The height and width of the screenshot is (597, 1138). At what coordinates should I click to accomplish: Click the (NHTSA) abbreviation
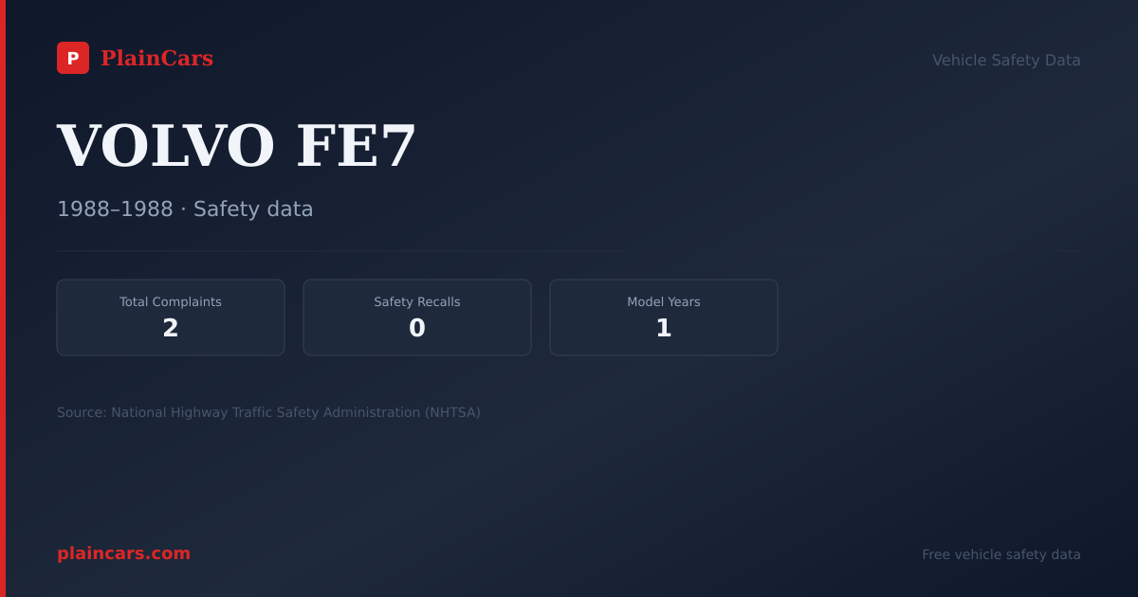coord(452,412)
